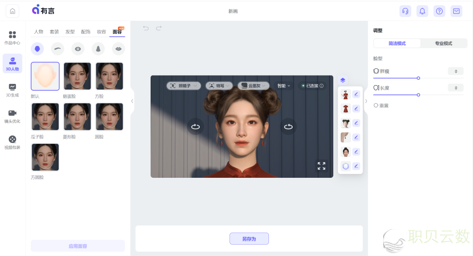Select the nose editing icon
This screenshot has width=473, height=256.
coord(98,48)
